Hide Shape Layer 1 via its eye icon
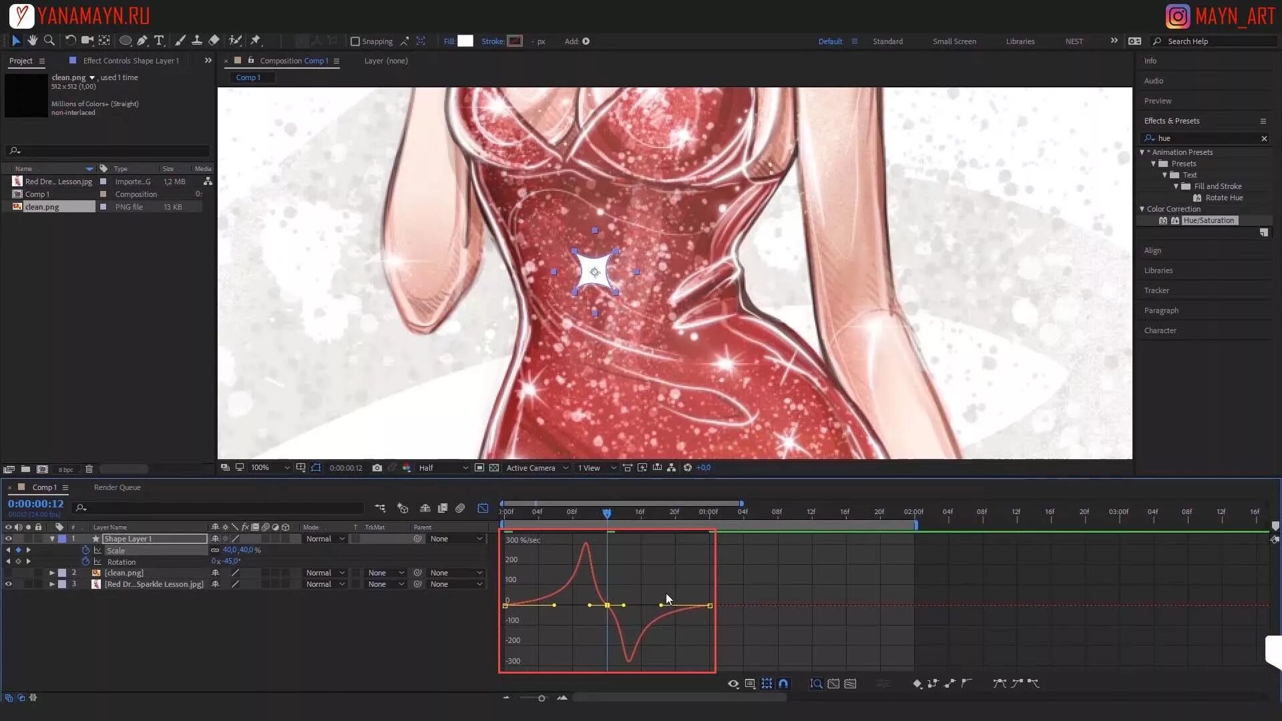1282x721 pixels. click(x=9, y=539)
